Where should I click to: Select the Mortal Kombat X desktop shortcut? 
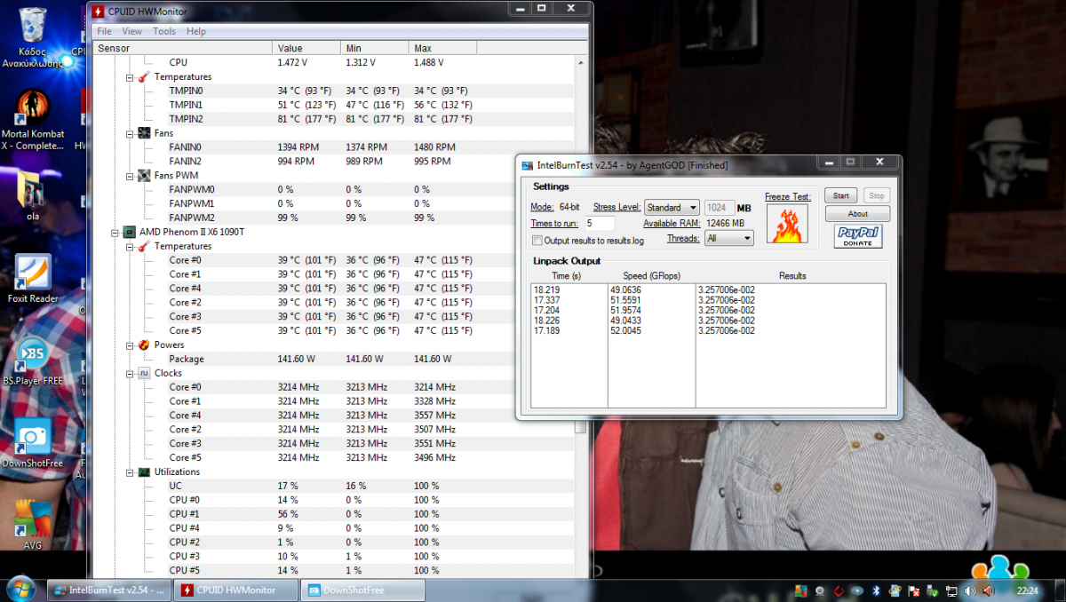34,120
